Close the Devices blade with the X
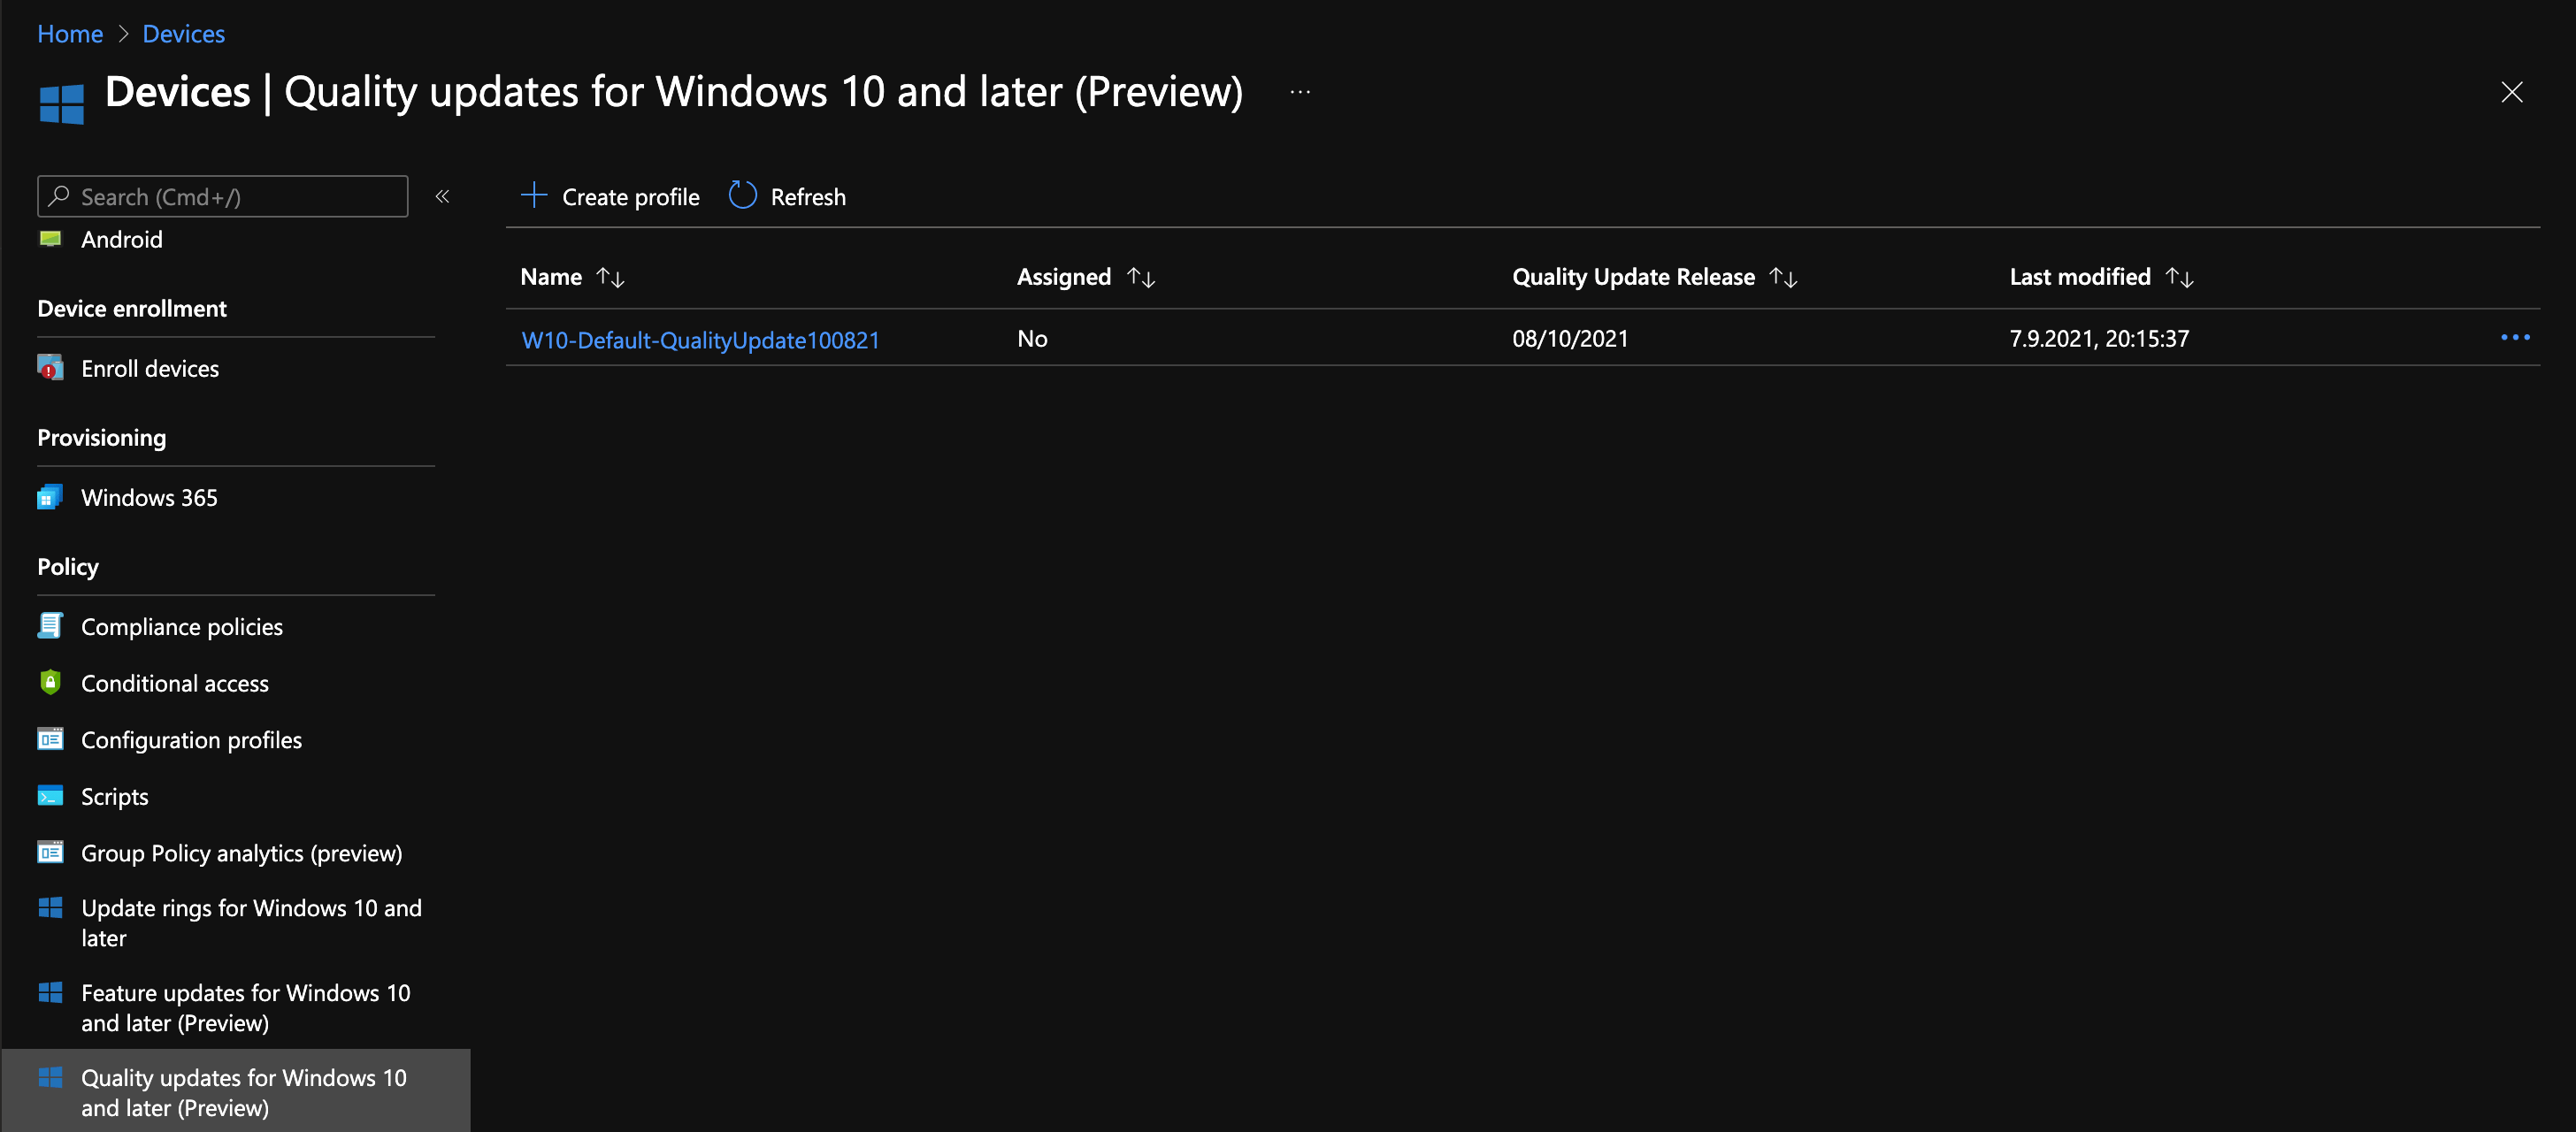The height and width of the screenshot is (1132, 2576). pyautogui.click(x=2511, y=92)
